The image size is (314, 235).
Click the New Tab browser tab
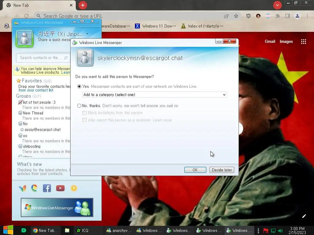point(39,6)
